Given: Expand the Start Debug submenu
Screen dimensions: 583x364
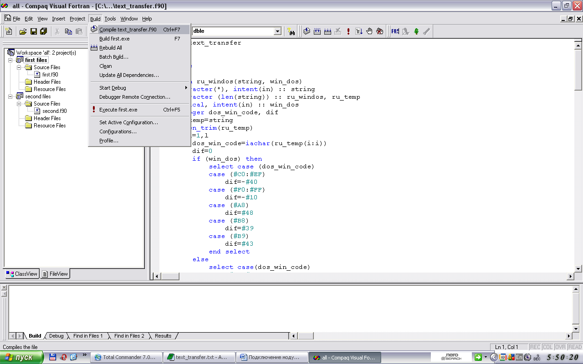Looking at the screenshot, I should (139, 88).
